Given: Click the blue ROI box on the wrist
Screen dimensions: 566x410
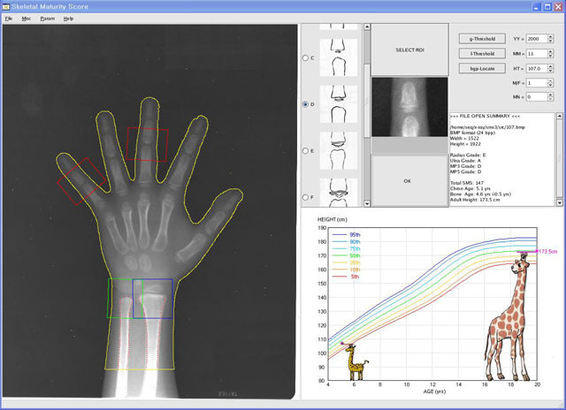Looking at the screenshot, I should (x=152, y=298).
